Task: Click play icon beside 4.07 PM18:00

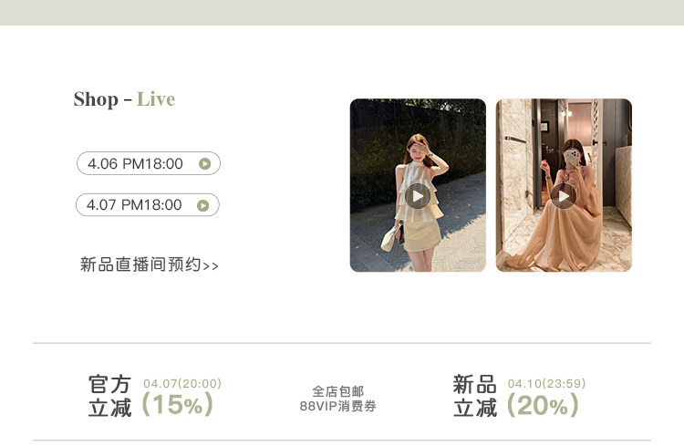Action: click(x=202, y=205)
